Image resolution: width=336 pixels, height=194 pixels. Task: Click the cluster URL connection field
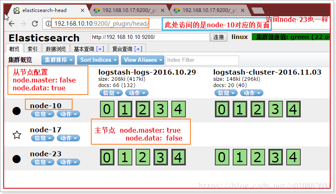pyautogui.click(x=150, y=37)
